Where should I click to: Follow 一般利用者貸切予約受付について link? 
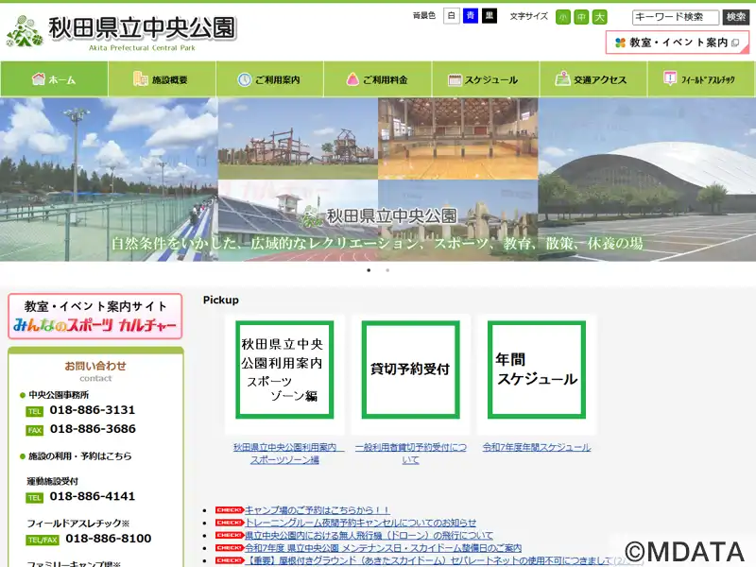(411, 454)
